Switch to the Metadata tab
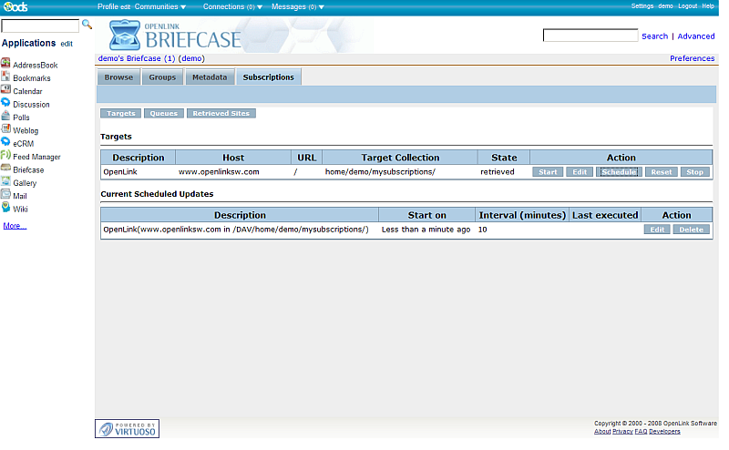729x450 pixels. click(209, 77)
